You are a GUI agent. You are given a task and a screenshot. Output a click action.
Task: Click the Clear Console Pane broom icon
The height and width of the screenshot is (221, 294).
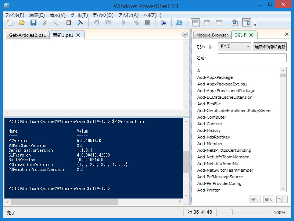click(x=80, y=23)
